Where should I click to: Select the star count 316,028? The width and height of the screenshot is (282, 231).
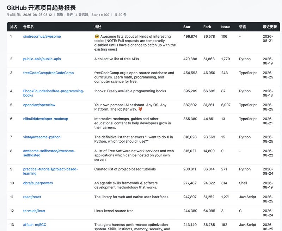pyautogui.click(x=190, y=137)
